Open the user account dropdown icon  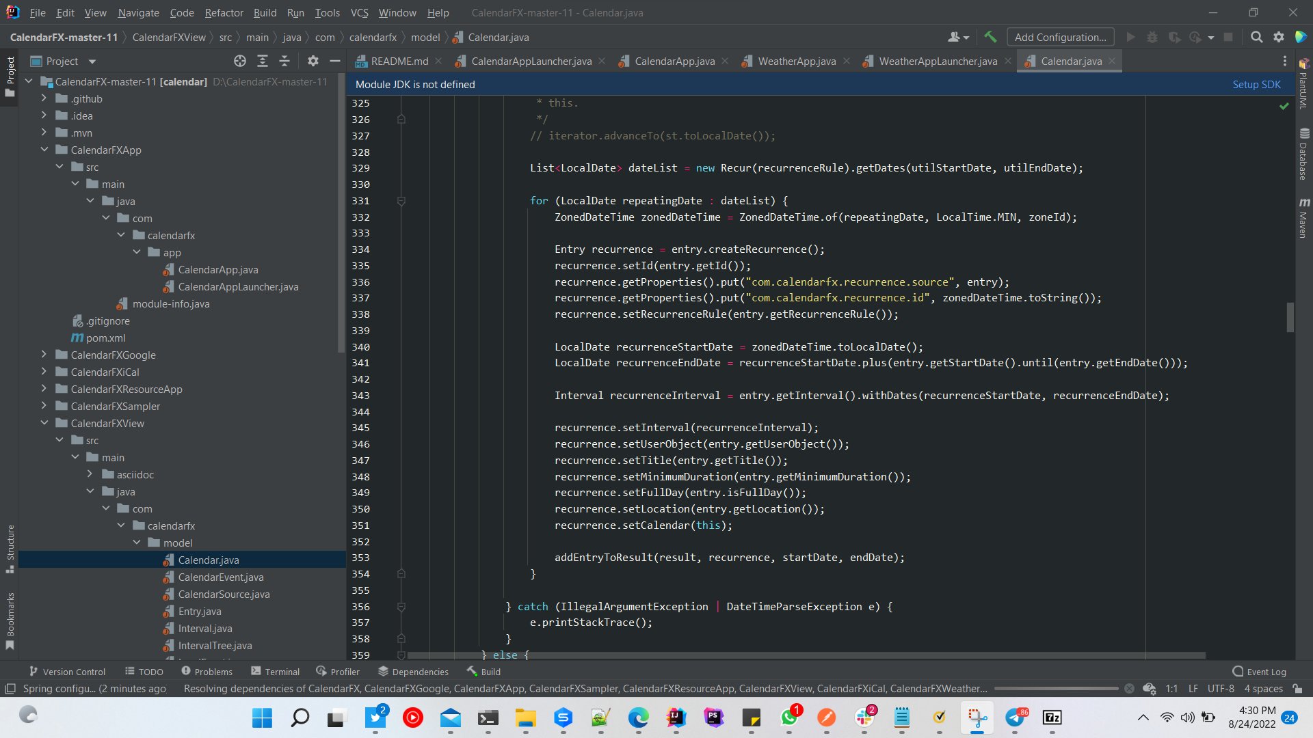958,37
